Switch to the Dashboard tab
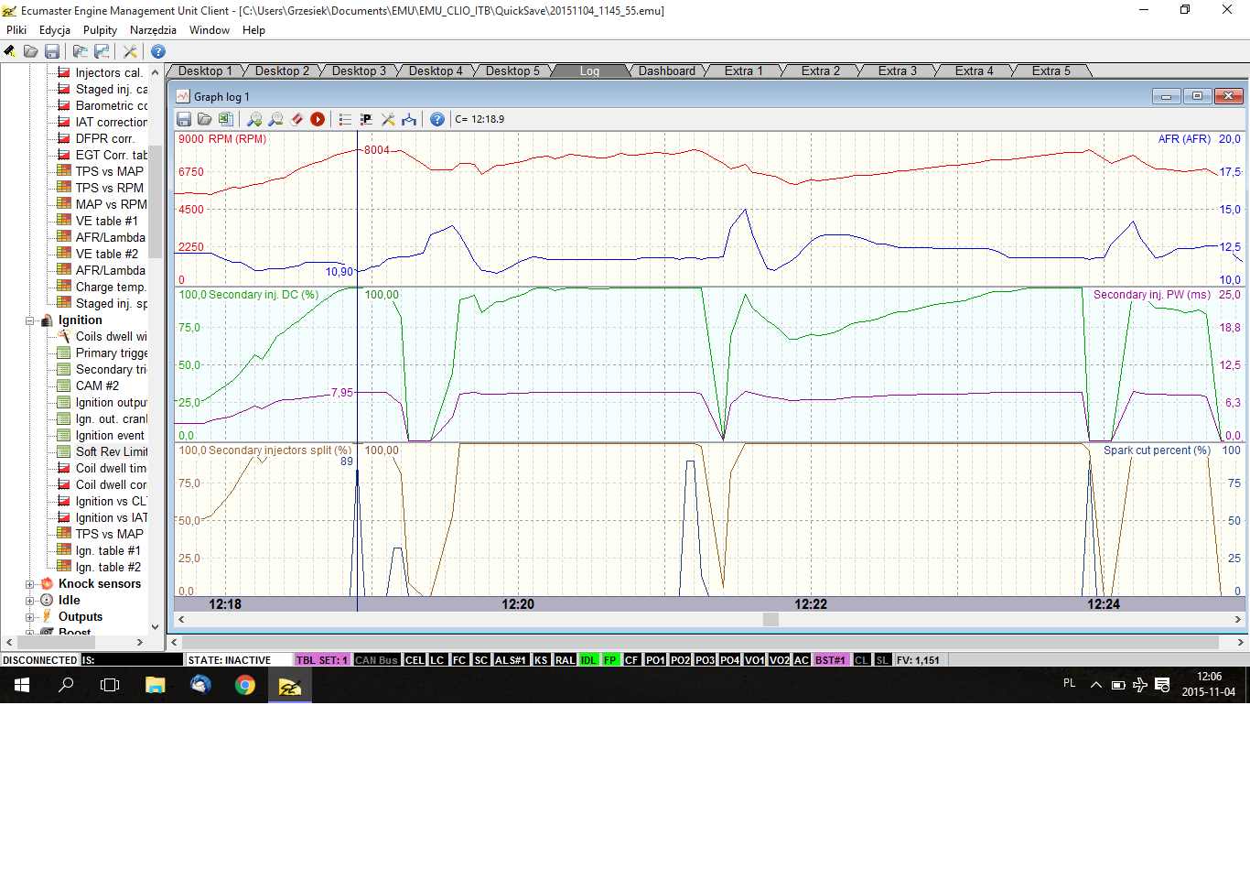Screen dimensions: 1250x879 click(666, 71)
